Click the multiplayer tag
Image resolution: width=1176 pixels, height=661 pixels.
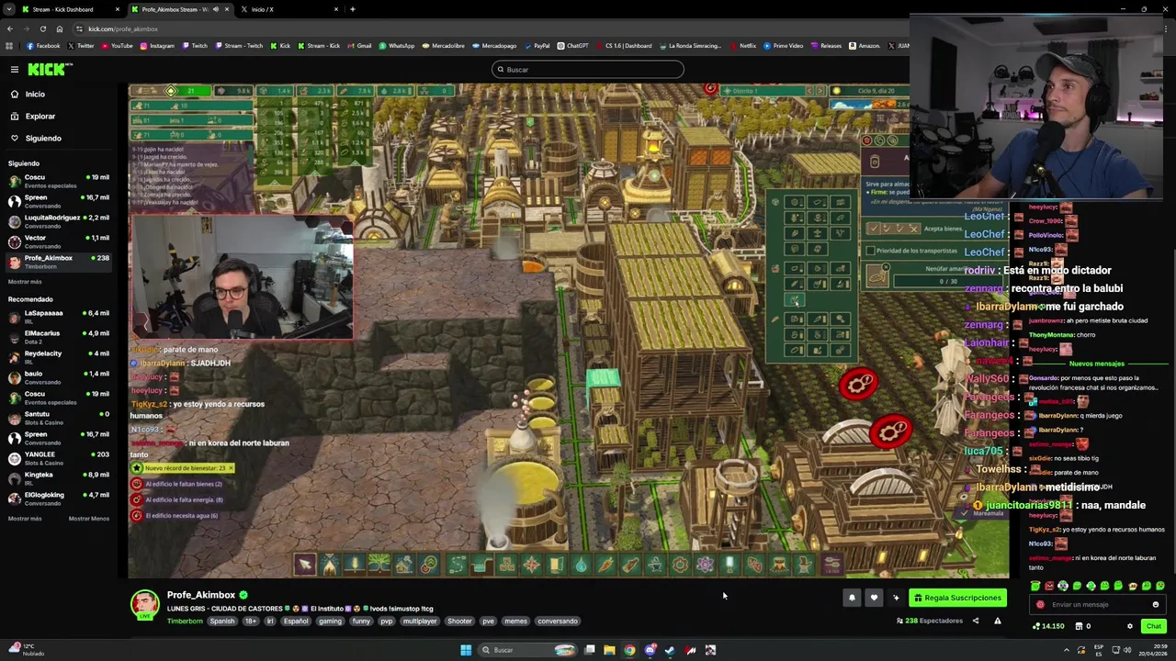tap(420, 622)
